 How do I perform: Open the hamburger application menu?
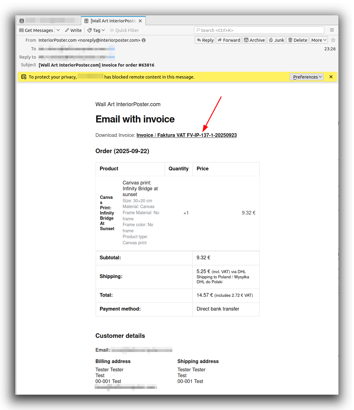[332, 30]
